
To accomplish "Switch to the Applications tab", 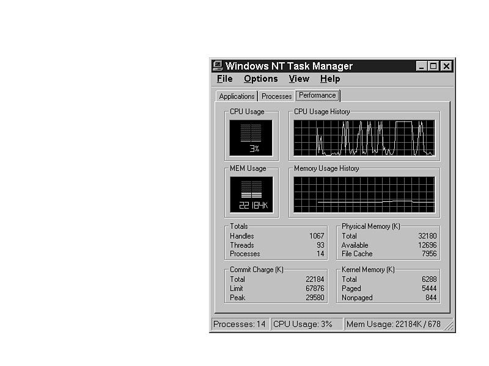I will click(x=237, y=96).
